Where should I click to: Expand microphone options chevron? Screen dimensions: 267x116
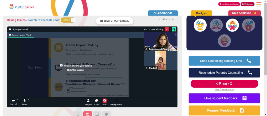(29, 100)
